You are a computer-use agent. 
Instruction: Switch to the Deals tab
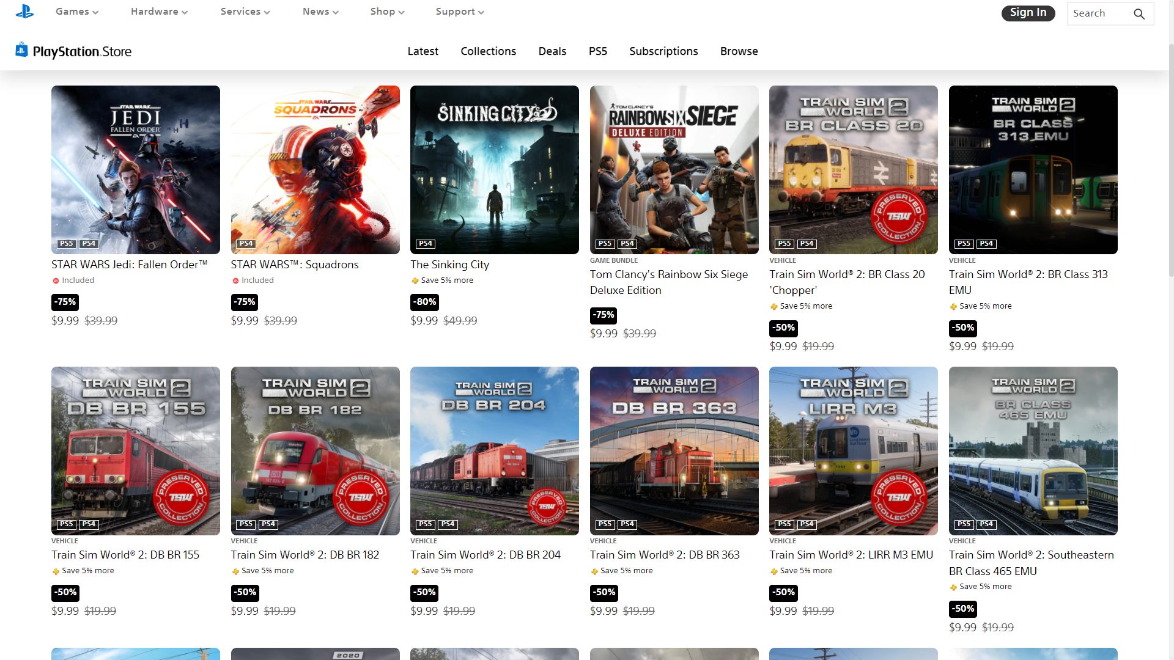[552, 51]
